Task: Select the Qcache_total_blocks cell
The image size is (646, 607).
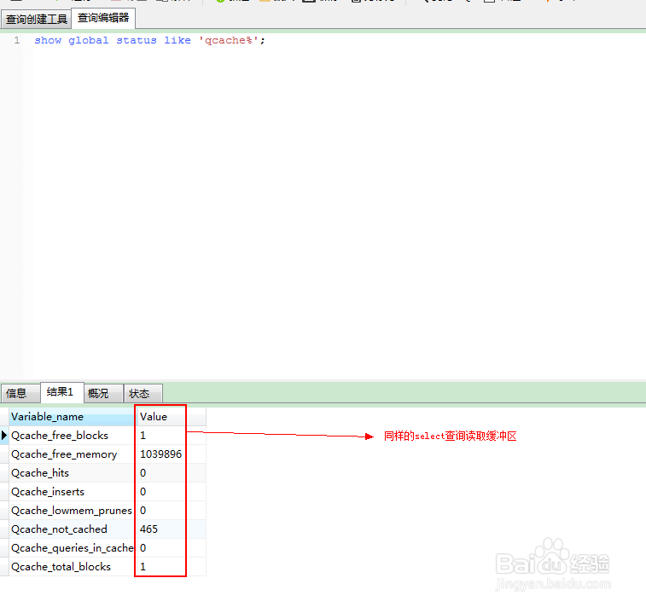Action: coord(73,567)
